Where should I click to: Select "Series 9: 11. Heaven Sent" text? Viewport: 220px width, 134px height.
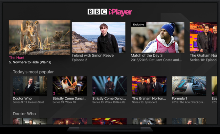tap(28, 102)
